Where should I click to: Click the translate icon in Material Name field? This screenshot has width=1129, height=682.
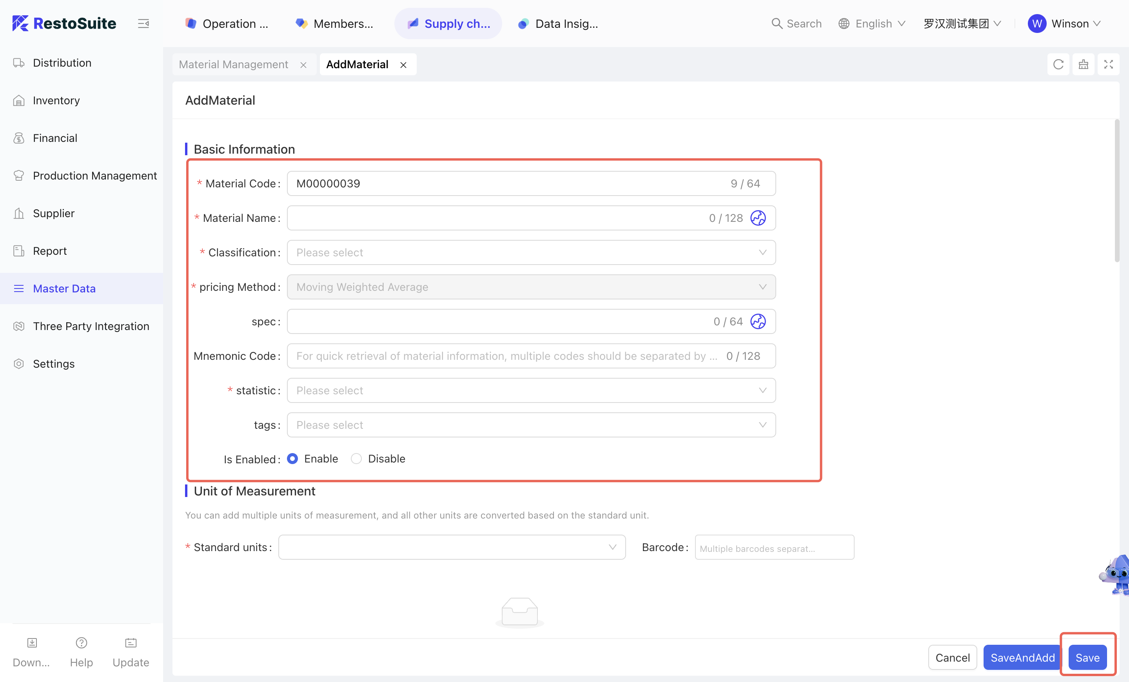coord(757,218)
